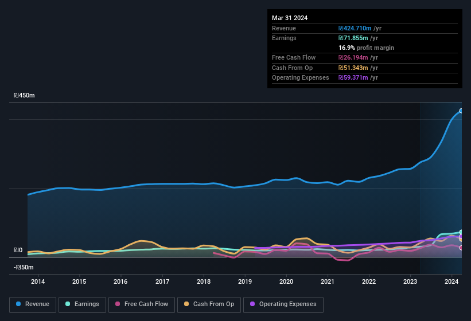Click the -₪50m y-axis label
Screen dimensions: 471x321
click(x=24, y=267)
